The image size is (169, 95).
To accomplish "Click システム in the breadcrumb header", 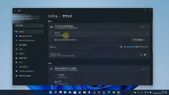I will pos(53,16).
